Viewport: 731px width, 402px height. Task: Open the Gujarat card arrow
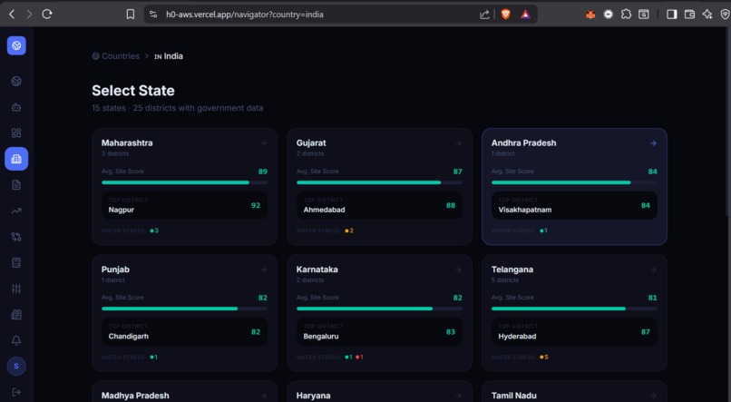pos(459,143)
